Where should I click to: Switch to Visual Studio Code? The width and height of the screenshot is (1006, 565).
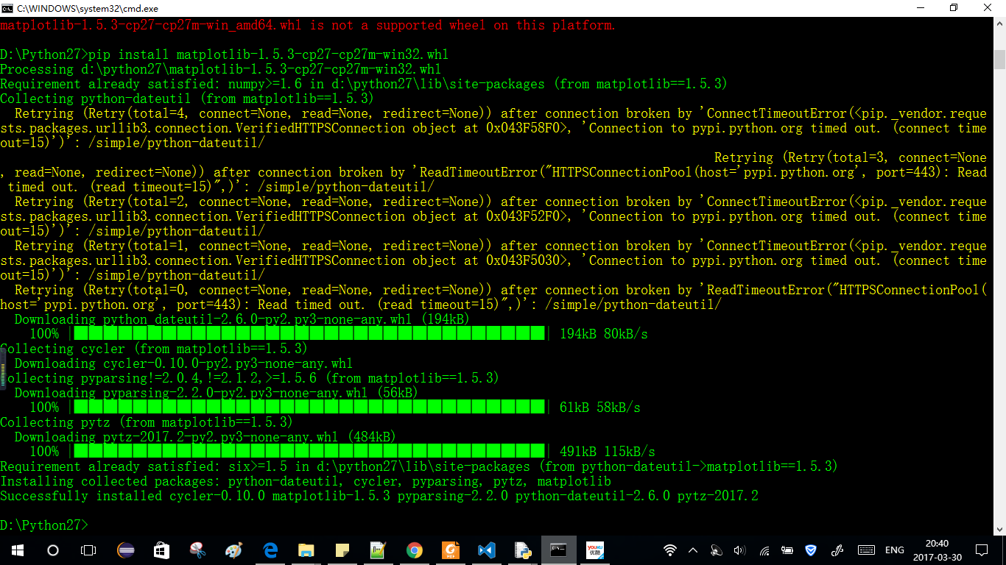486,550
